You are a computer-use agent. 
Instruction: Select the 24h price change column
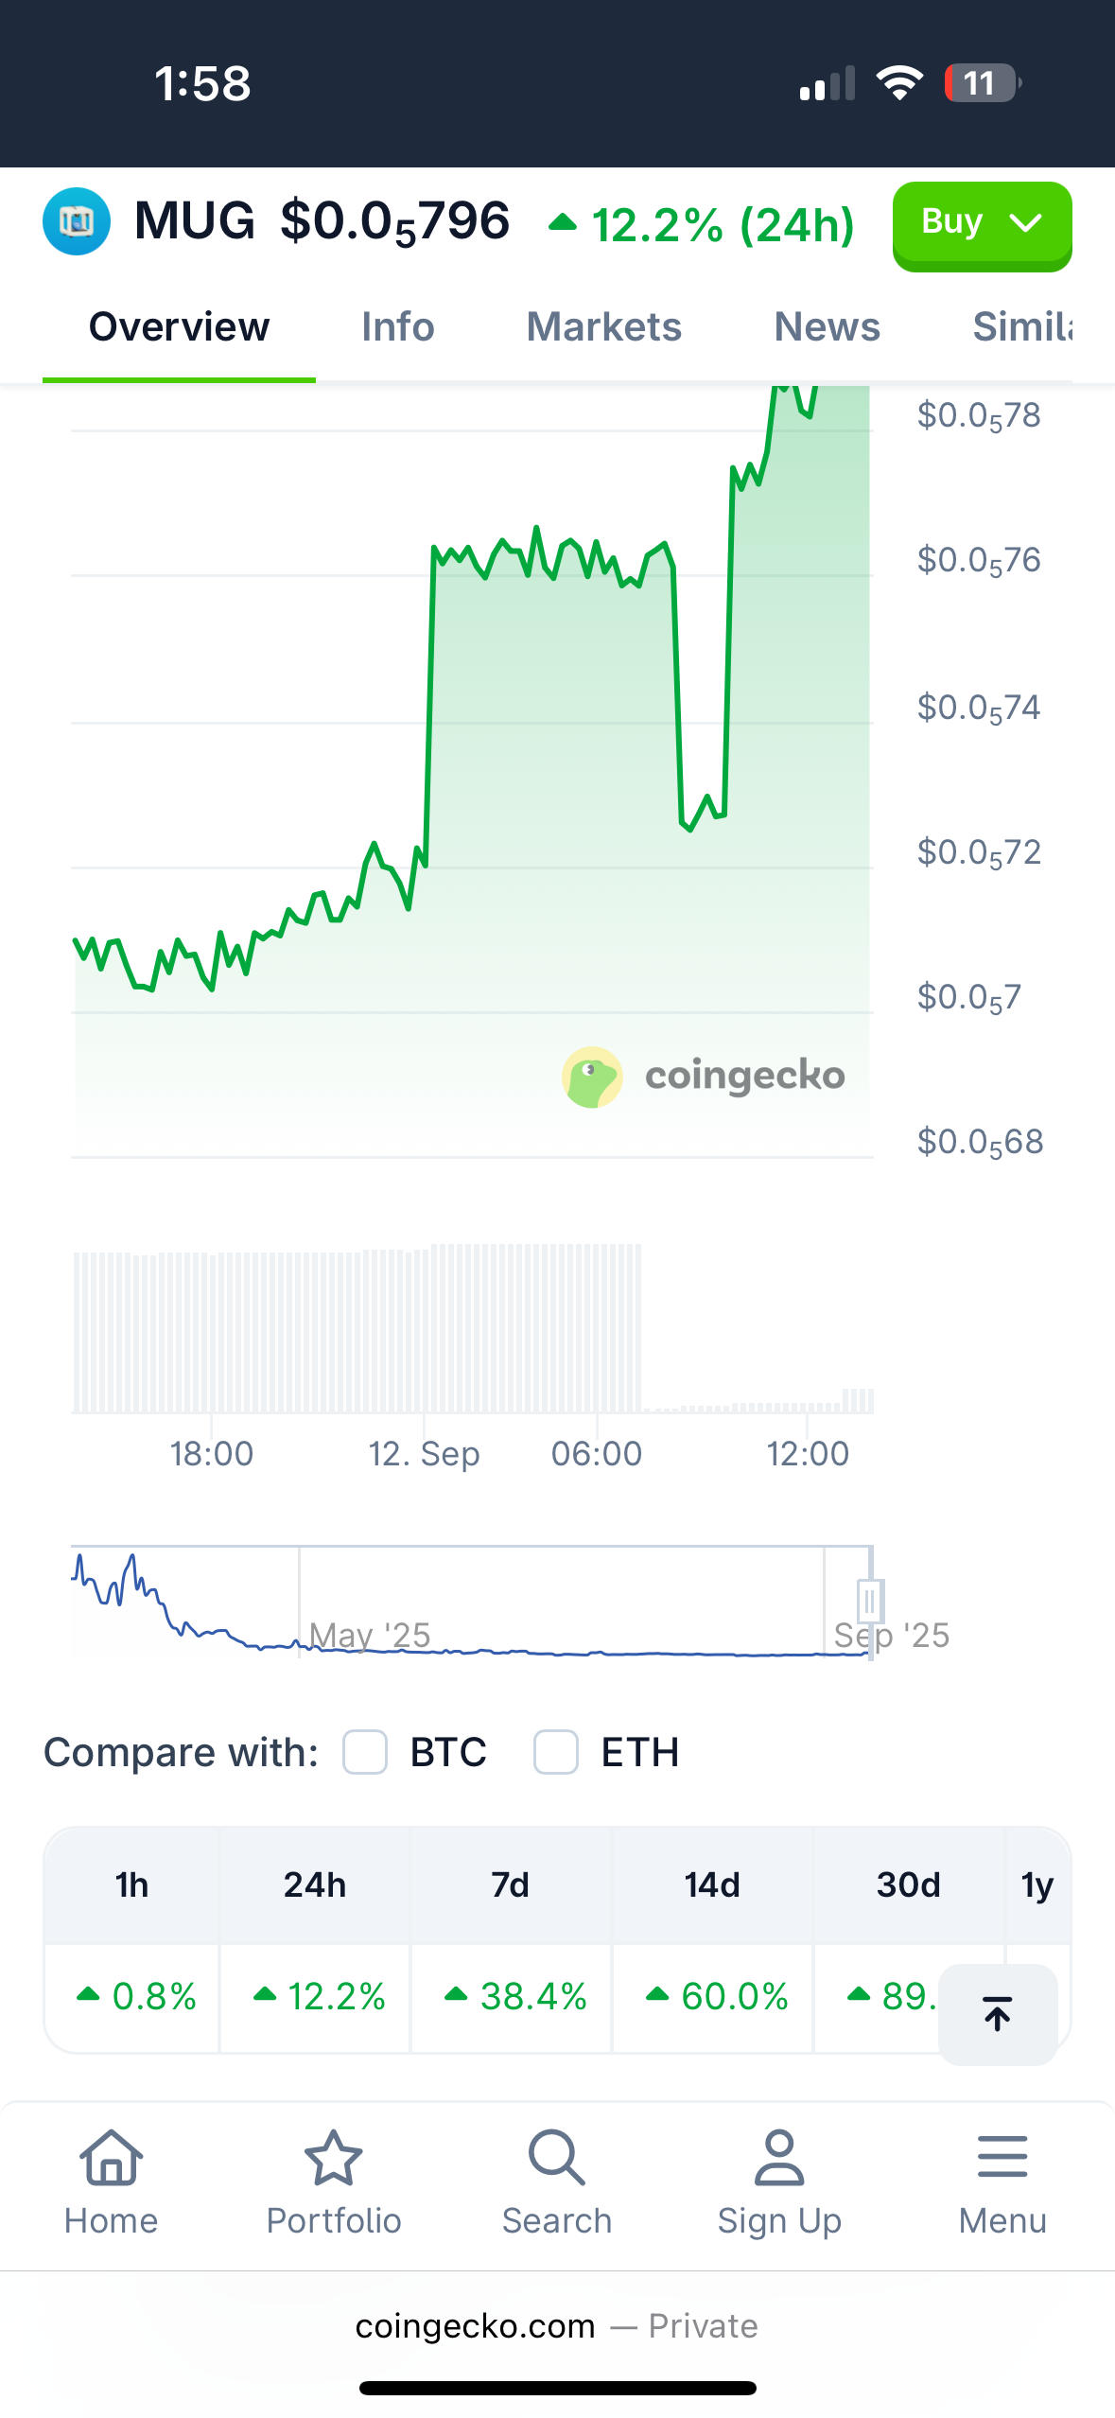[315, 1939]
